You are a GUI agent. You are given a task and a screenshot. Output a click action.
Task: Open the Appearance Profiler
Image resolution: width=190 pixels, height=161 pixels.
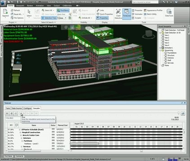[153, 10]
